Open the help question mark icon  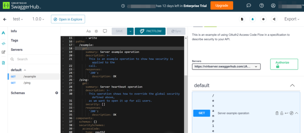tap(261, 6)
